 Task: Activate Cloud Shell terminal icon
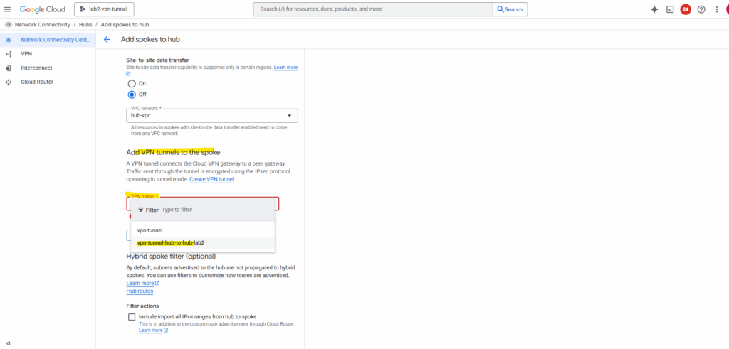click(x=670, y=9)
